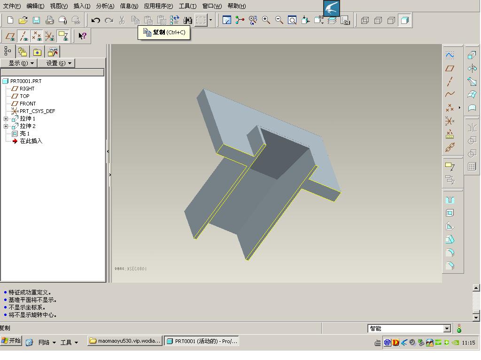Toggle annotation element display

coord(63,36)
